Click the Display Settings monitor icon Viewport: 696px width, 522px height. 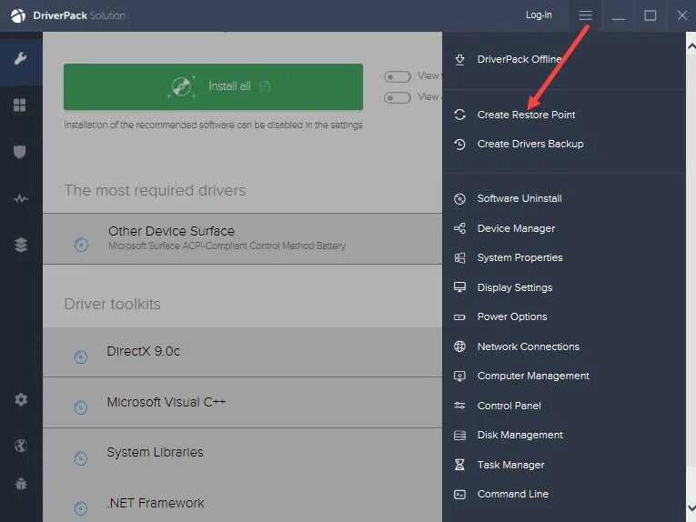(x=459, y=287)
